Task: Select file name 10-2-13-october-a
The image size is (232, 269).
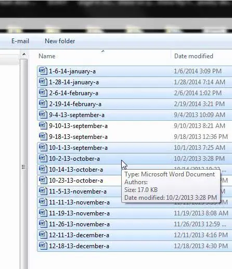Action: coord(74,159)
